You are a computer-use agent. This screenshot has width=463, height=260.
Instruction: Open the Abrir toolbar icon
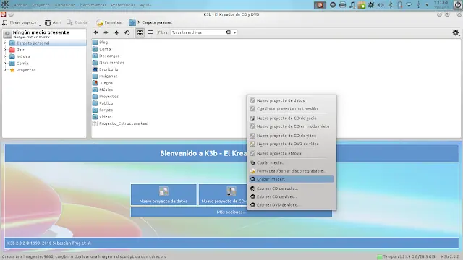[48, 22]
